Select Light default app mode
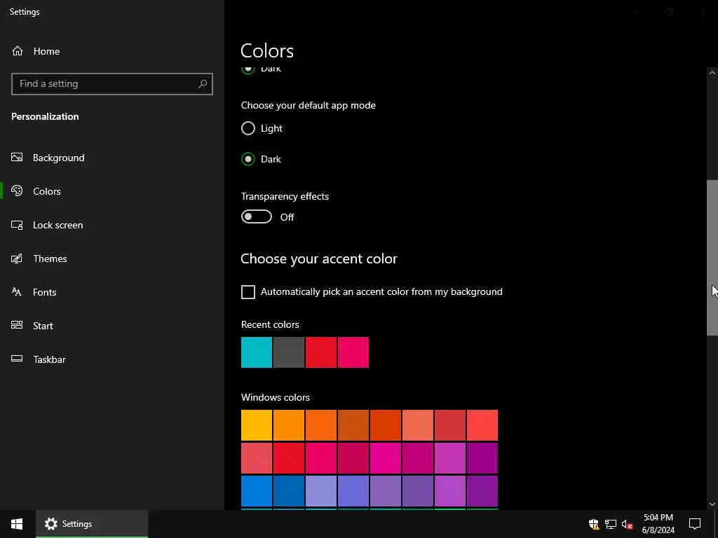The height and width of the screenshot is (538, 718). (x=248, y=129)
